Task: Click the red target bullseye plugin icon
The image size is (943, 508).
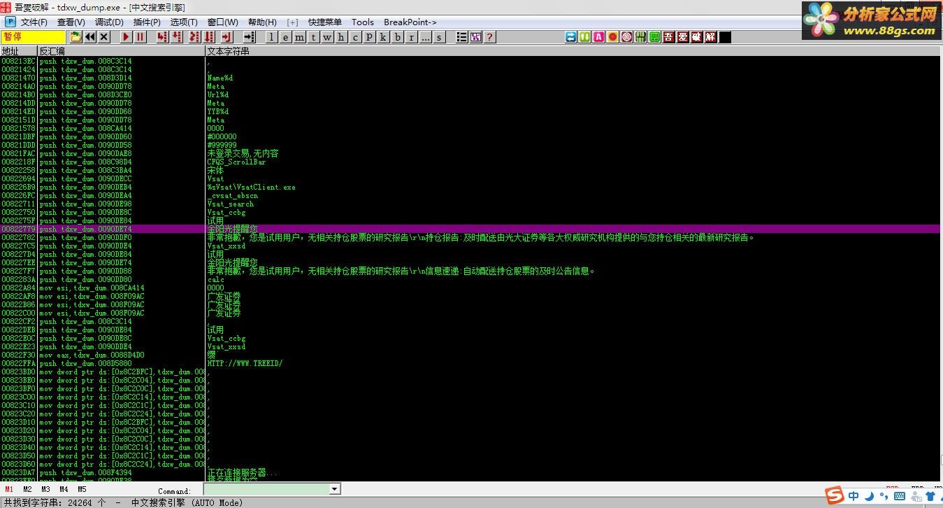Action: 627,37
